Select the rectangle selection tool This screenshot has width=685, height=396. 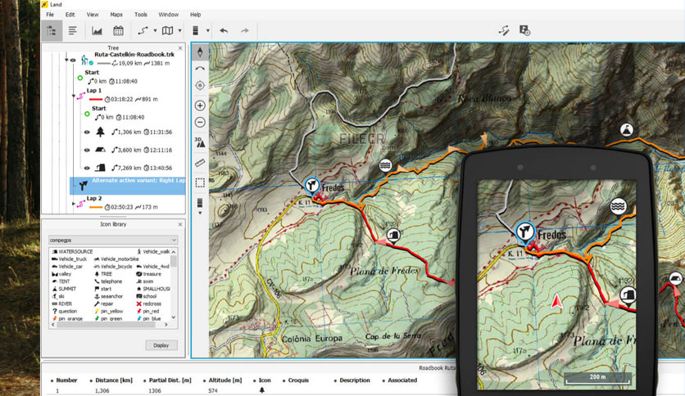[200, 182]
